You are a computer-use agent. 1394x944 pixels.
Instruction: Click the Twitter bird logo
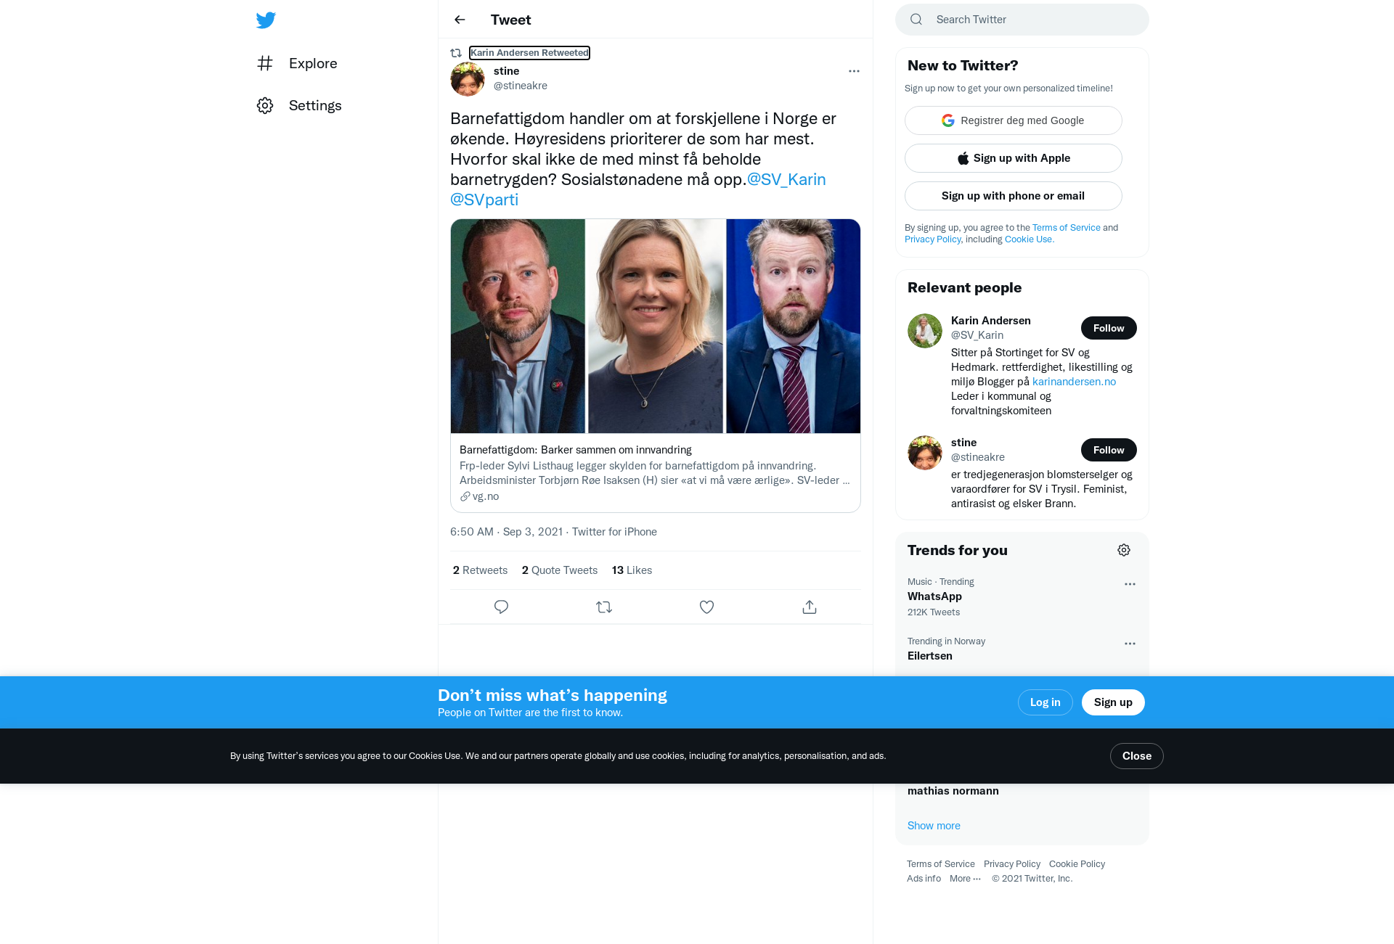pyautogui.click(x=266, y=20)
